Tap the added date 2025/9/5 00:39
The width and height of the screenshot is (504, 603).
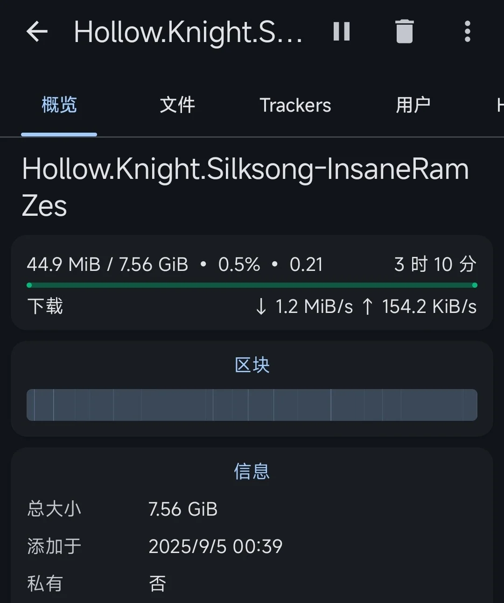216,546
